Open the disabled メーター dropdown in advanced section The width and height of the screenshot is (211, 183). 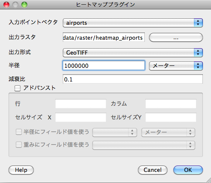(x=168, y=132)
